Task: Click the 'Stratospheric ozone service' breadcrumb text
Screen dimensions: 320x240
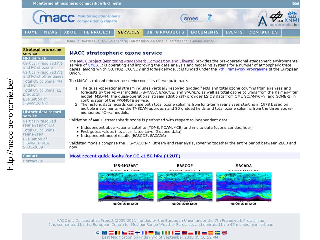Action: (192, 41)
